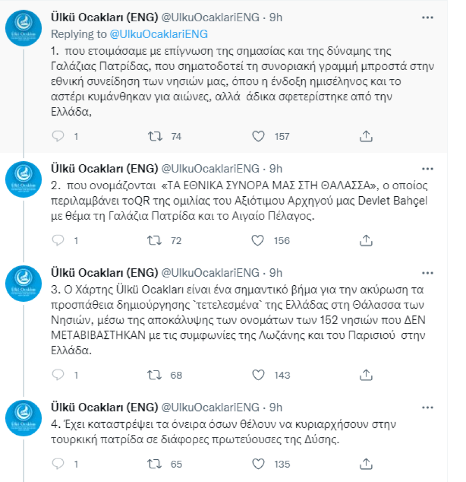Open more options for the bottom tweet

pyautogui.click(x=428, y=408)
